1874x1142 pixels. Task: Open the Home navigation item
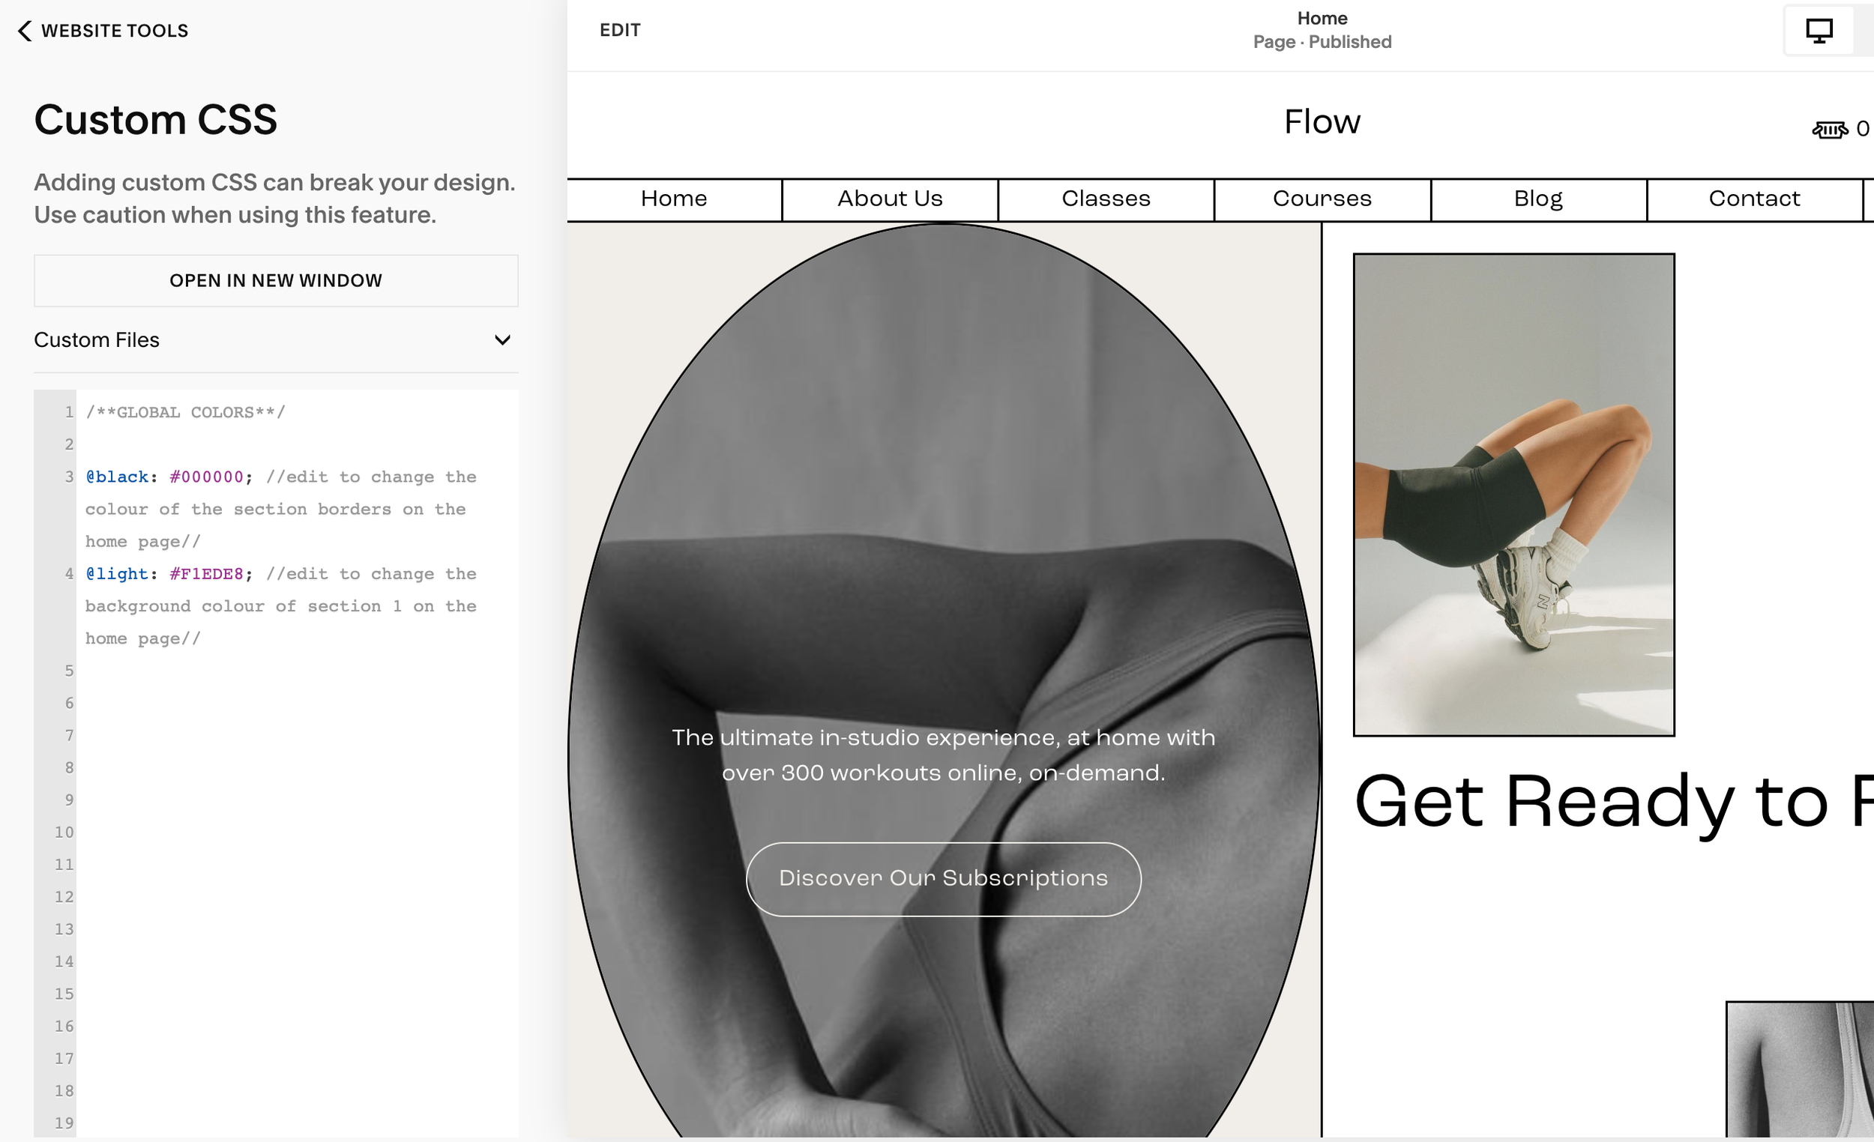(x=674, y=199)
